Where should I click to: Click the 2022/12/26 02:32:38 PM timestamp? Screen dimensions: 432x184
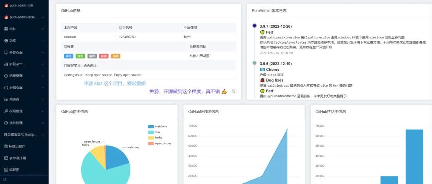click(276, 53)
